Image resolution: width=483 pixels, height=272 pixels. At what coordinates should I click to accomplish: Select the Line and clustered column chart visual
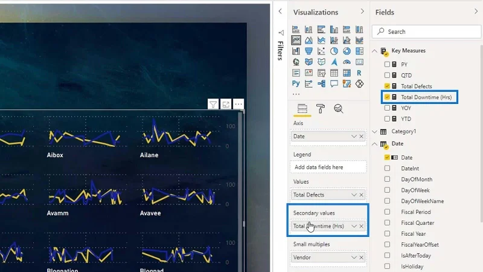pyautogui.click(x=347, y=40)
